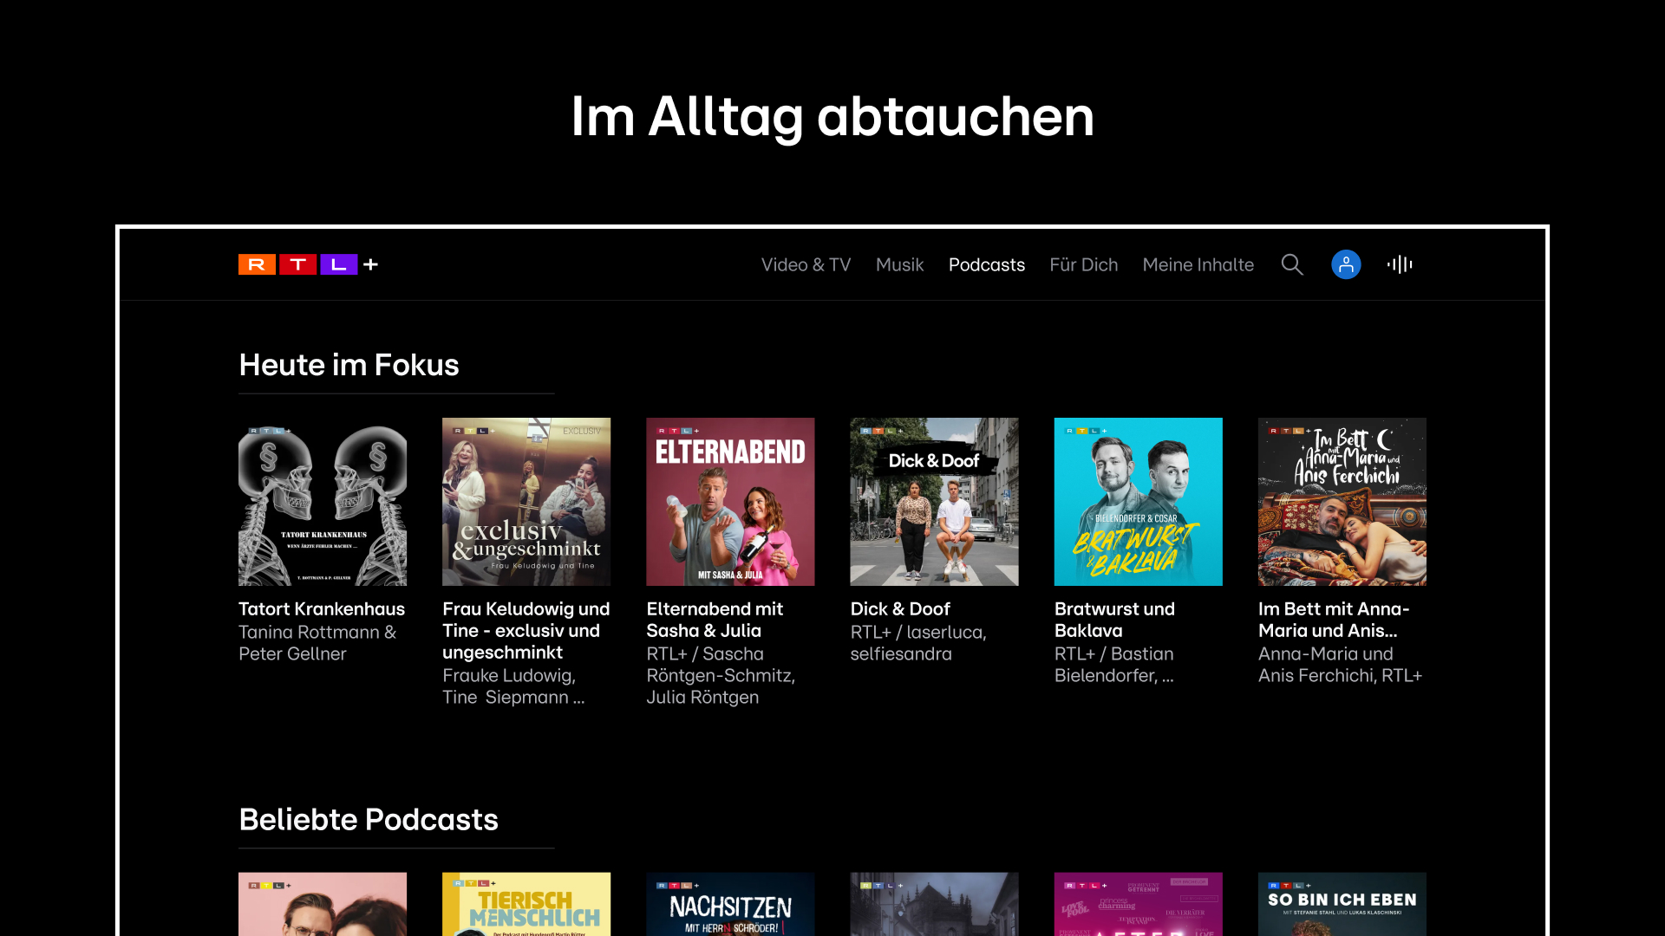Image resolution: width=1665 pixels, height=936 pixels.
Task: Open Nachsitzen mit Herrn Schröder thumbnail
Action: coord(730,904)
